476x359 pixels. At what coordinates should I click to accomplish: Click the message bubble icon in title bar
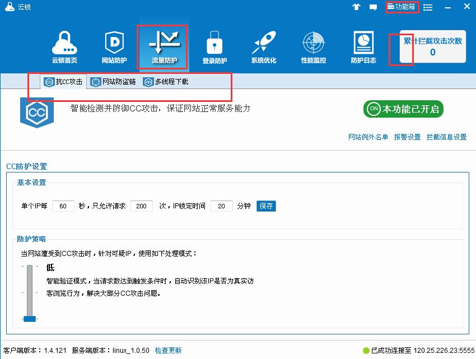click(x=373, y=7)
